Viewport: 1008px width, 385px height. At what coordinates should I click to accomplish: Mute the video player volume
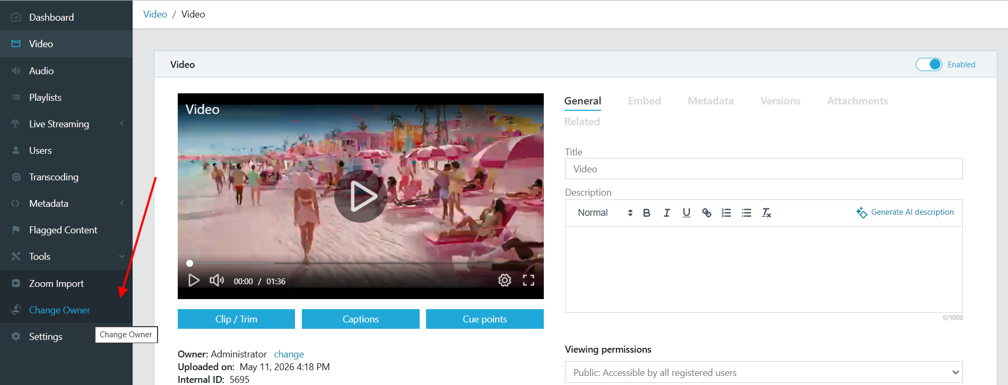point(216,280)
